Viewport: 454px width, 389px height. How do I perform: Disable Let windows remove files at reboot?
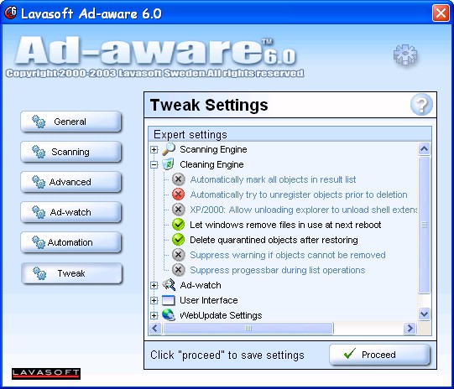tap(179, 225)
